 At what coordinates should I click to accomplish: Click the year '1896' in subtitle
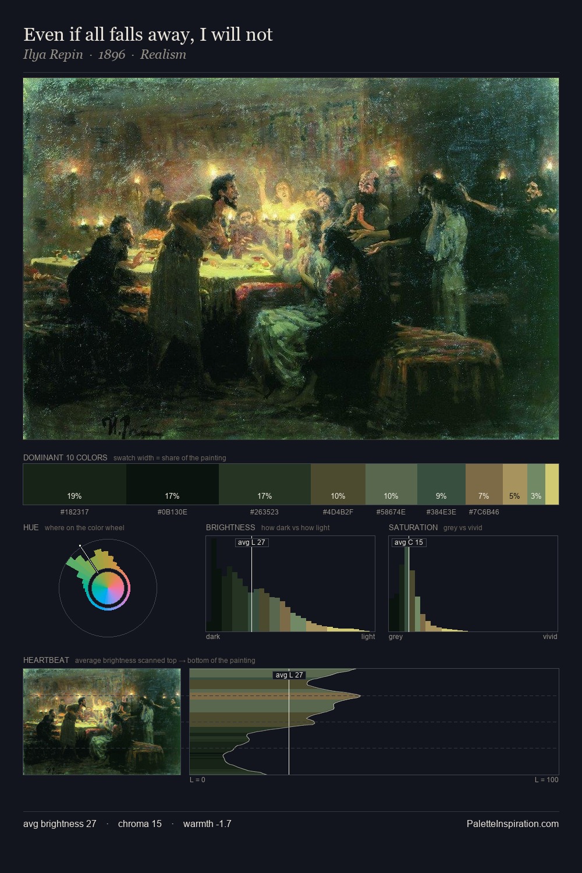pyautogui.click(x=112, y=55)
